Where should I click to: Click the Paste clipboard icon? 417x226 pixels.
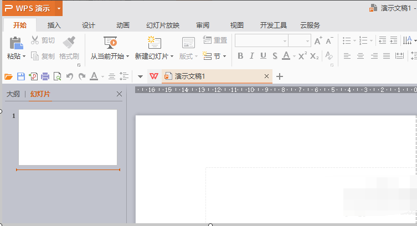[16, 43]
